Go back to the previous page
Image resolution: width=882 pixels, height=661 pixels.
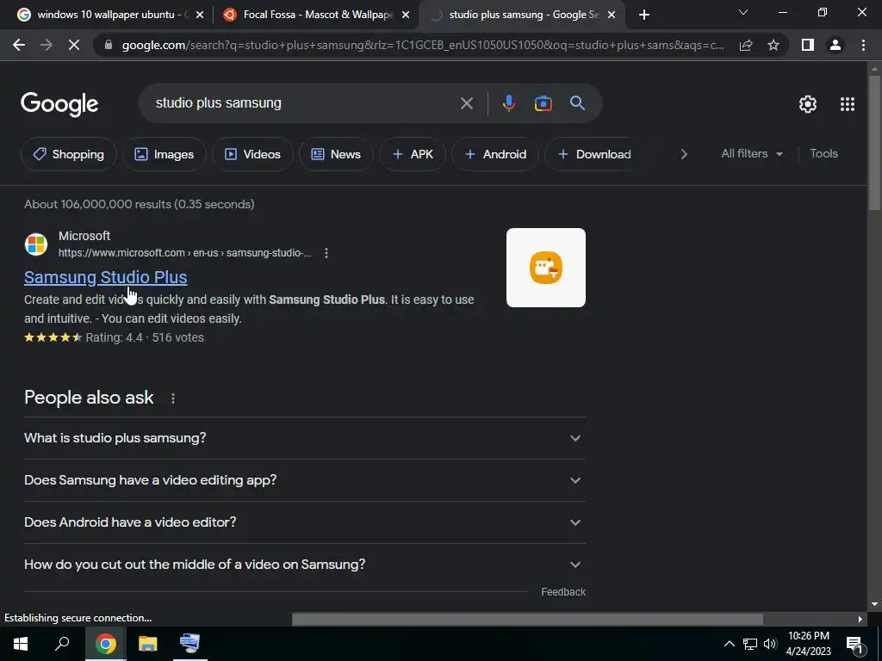[19, 45]
